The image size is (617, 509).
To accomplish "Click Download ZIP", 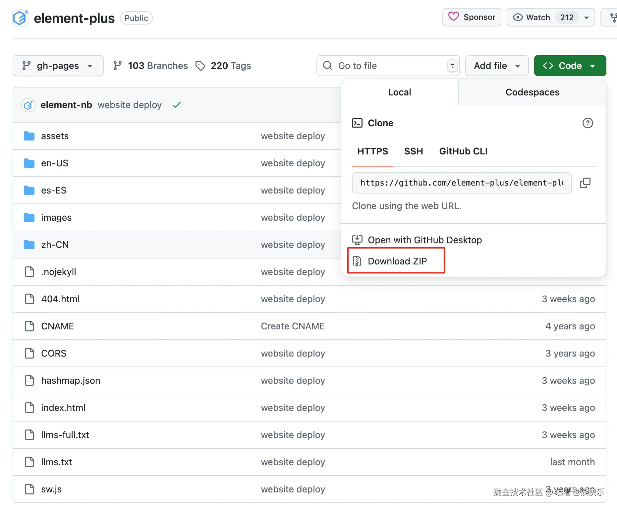I will click(397, 261).
